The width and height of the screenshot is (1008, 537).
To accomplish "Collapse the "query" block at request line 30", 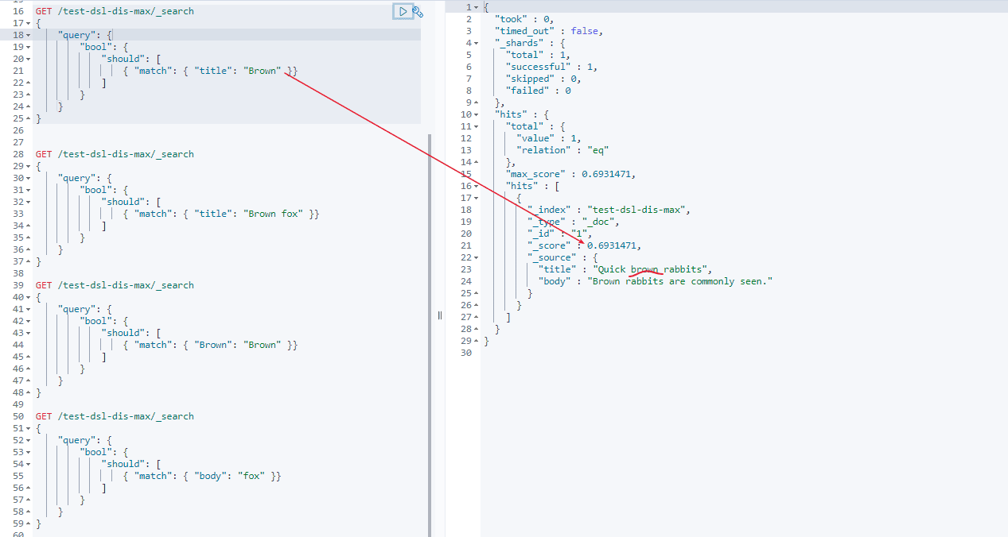I will point(30,178).
